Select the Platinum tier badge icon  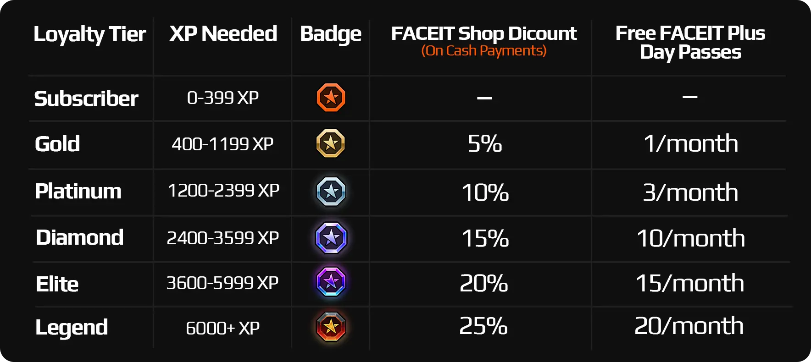pyautogui.click(x=331, y=192)
